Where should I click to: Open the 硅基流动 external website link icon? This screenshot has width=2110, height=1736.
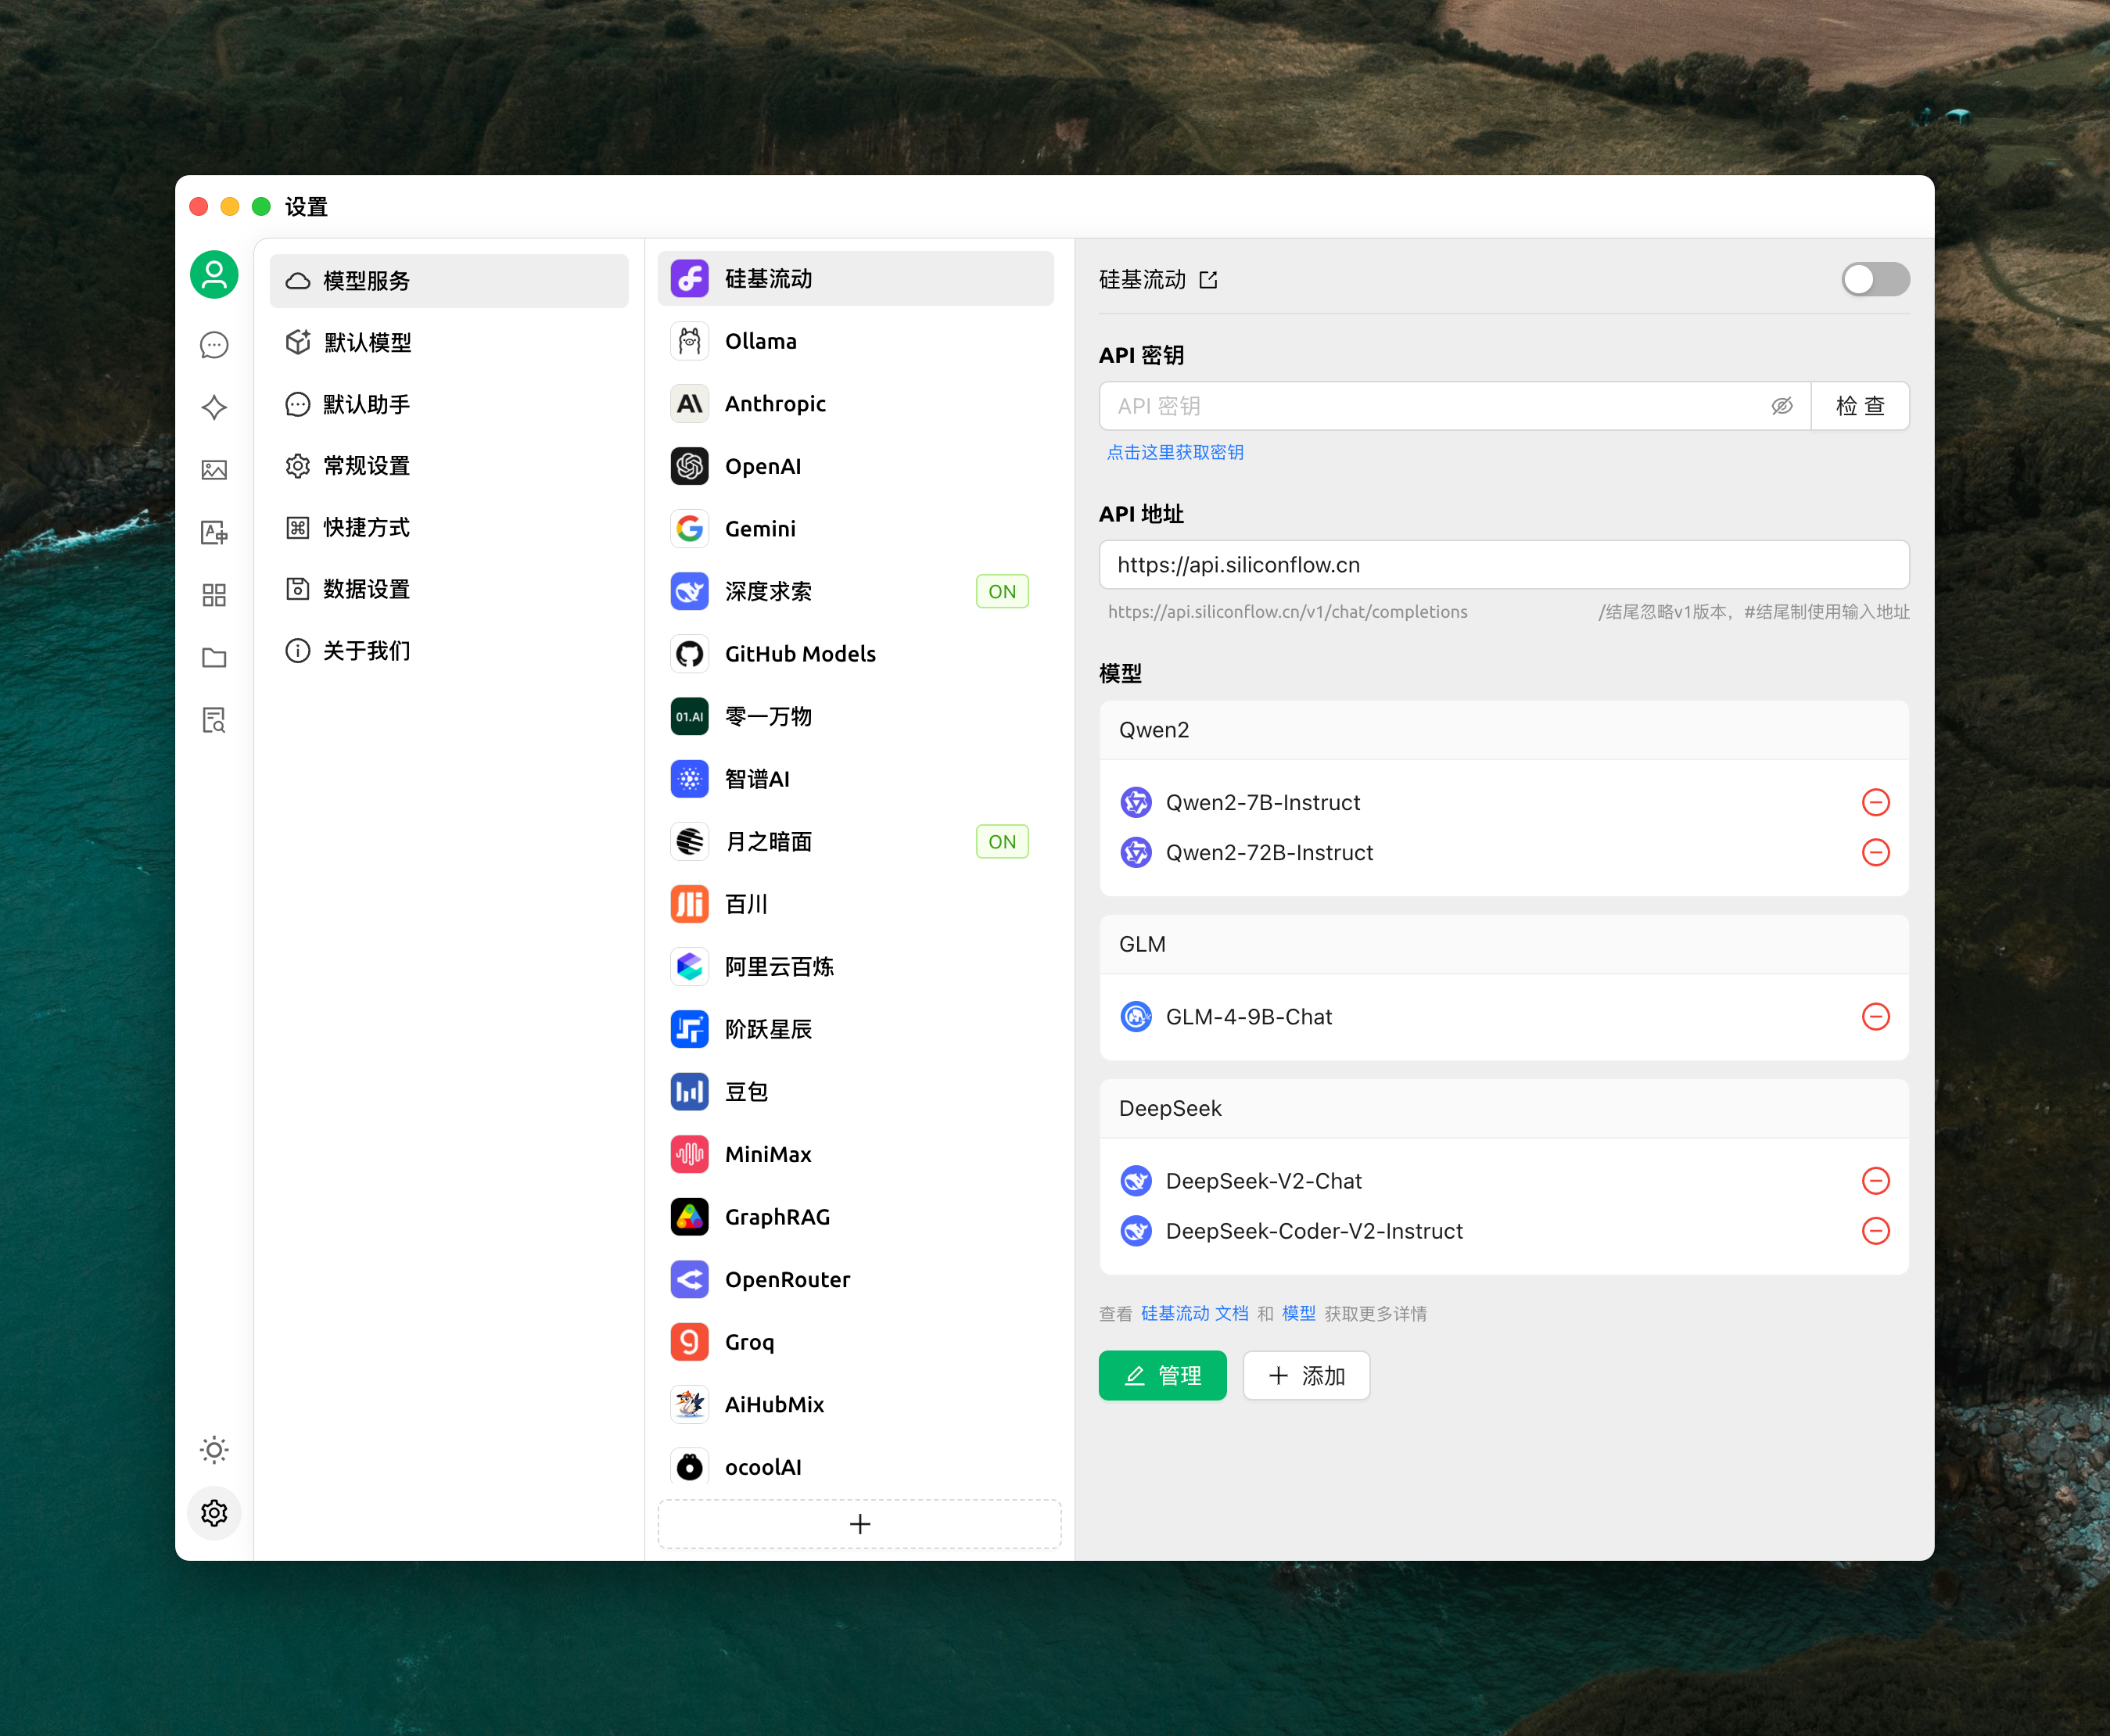tap(1208, 280)
